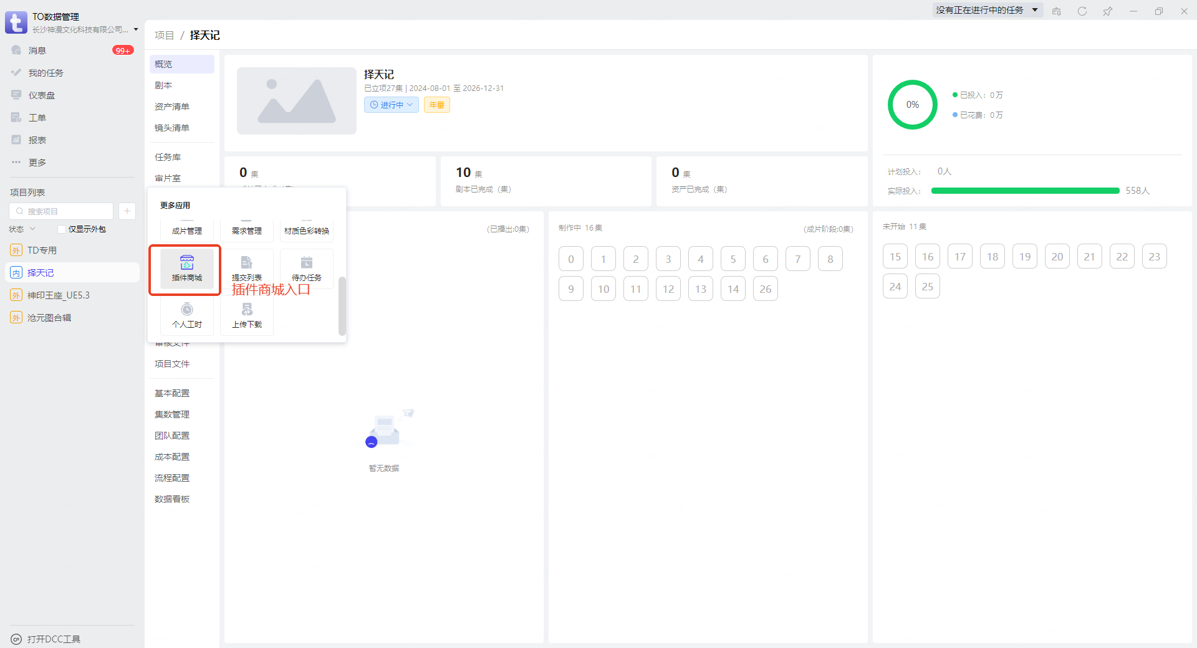Viewport: 1197px width, 648px height.
Task: Click 打开DCC工具 at the bottom
Action: click(54, 639)
